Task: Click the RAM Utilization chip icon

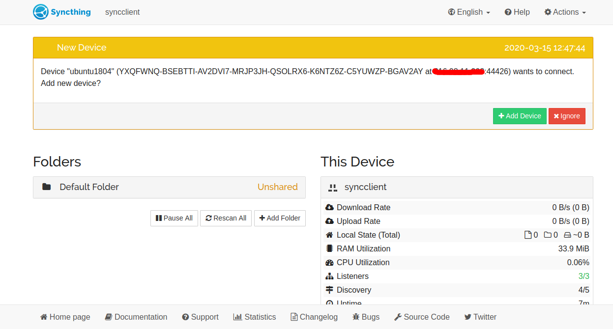Action: point(329,248)
